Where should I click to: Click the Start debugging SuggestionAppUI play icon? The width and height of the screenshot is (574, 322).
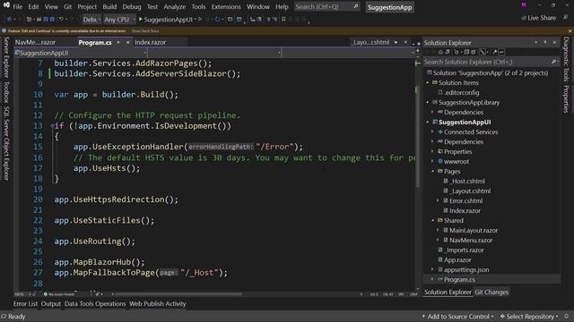(141, 19)
